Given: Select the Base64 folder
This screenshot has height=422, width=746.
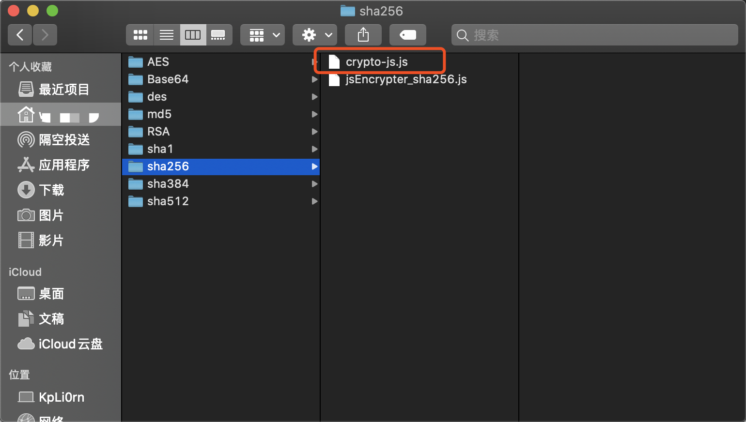Looking at the screenshot, I should pos(221,79).
